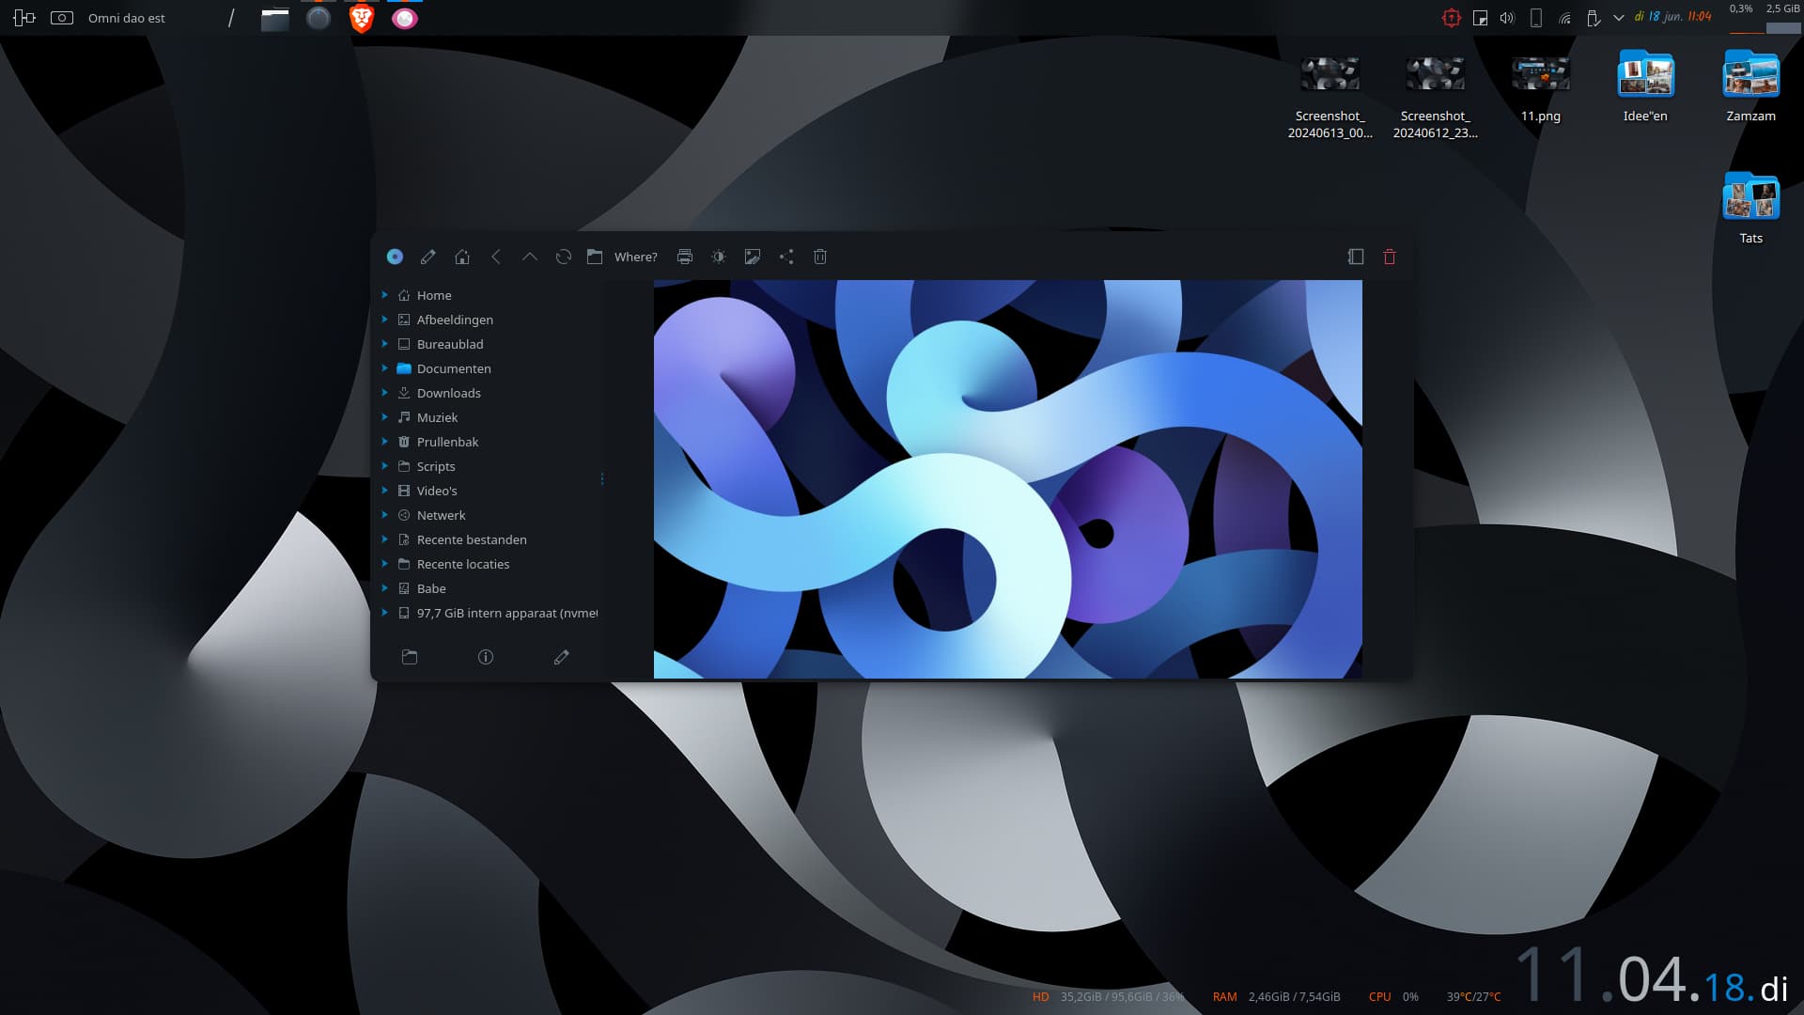
Task: Open the Brave browser from the panel
Action: (362, 18)
